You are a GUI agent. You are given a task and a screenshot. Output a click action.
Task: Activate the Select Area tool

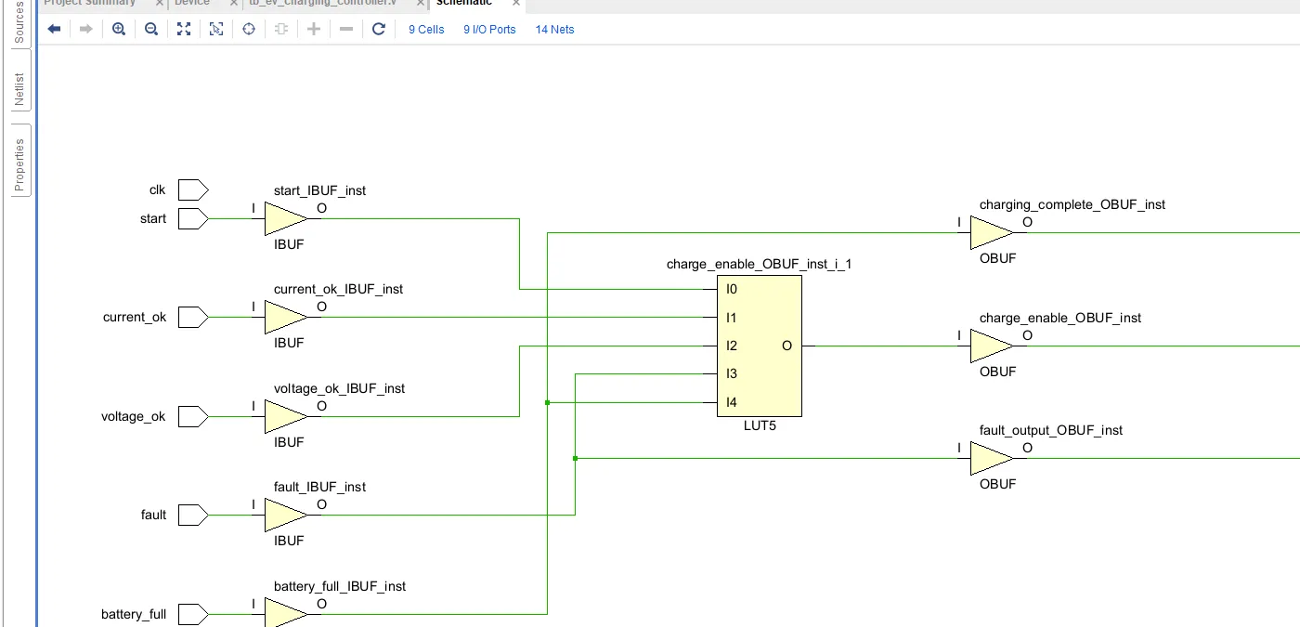[x=216, y=29]
